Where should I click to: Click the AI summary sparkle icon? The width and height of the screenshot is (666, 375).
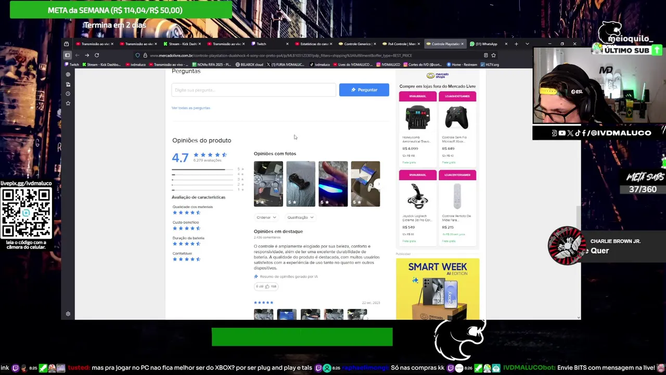[x=256, y=277]
